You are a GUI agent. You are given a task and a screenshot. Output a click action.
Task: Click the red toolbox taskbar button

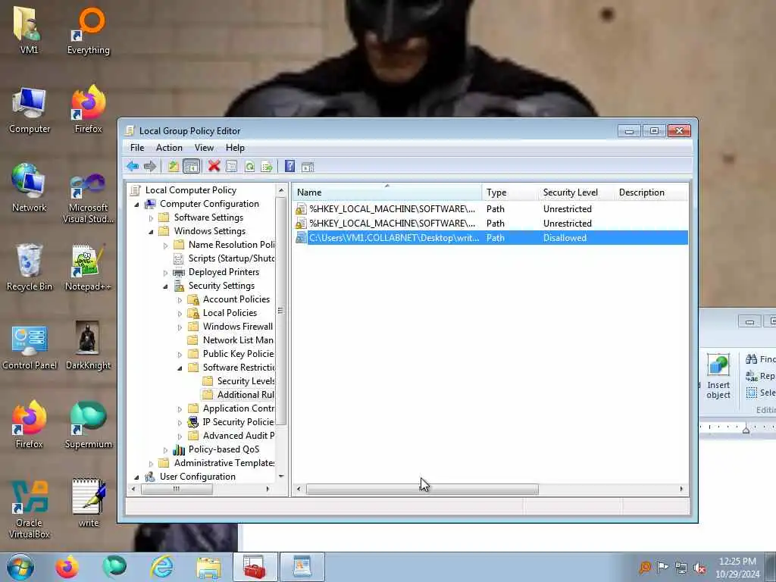(255, 567)
